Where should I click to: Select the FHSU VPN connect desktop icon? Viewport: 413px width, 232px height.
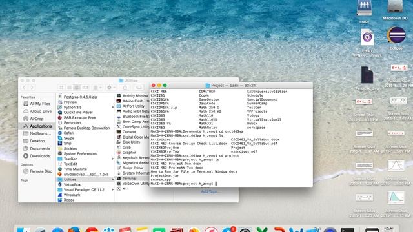[367, 37]
